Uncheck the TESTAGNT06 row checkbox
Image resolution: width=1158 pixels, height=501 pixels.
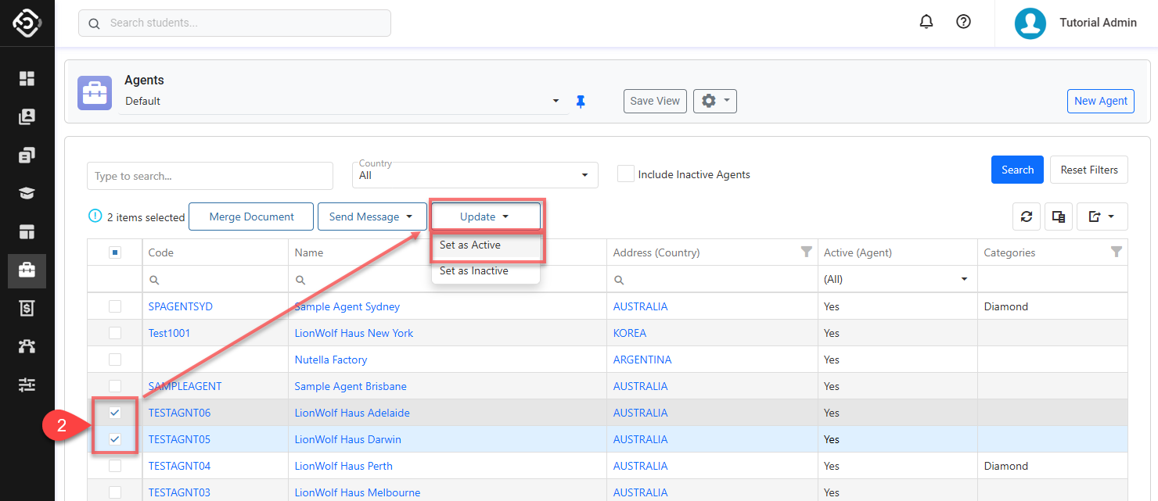pyautogui.click(x=115, y=413)
